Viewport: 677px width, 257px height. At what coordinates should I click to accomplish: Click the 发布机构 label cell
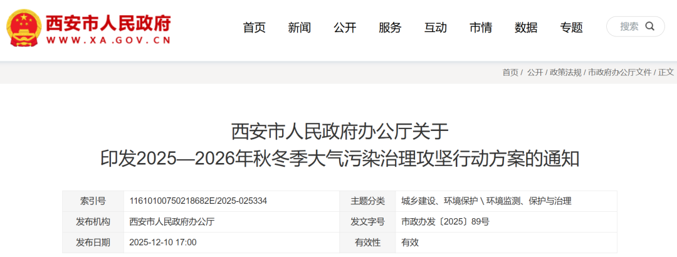93,222
